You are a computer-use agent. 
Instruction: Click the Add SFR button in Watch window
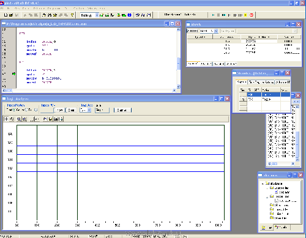click(x=192, y=31)
